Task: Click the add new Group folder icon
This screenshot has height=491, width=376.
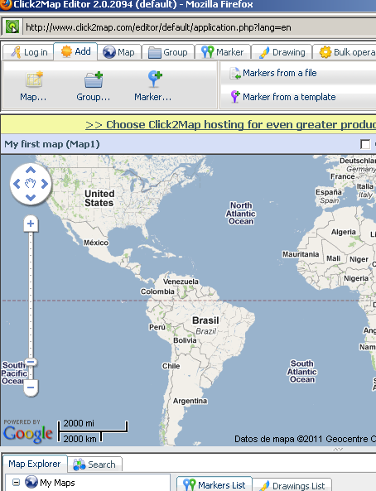Action: click(94, 79)
